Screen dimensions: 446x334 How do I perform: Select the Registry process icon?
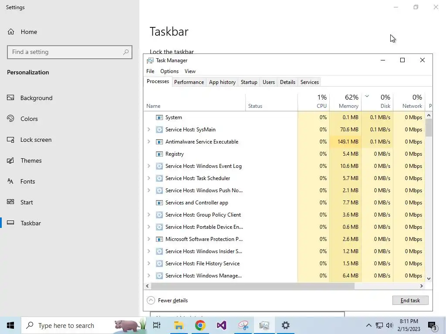pos(159,154)
